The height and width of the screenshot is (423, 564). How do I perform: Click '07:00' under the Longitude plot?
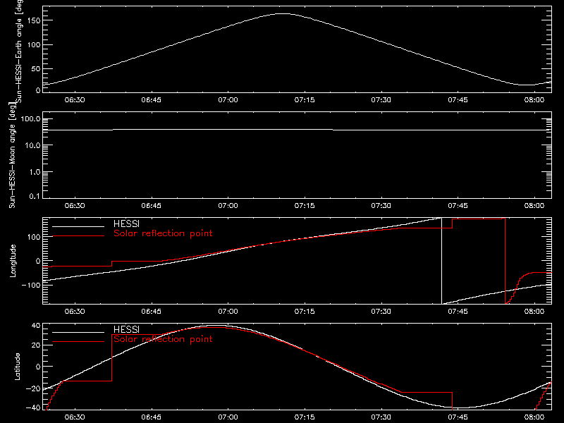[228, 312]
